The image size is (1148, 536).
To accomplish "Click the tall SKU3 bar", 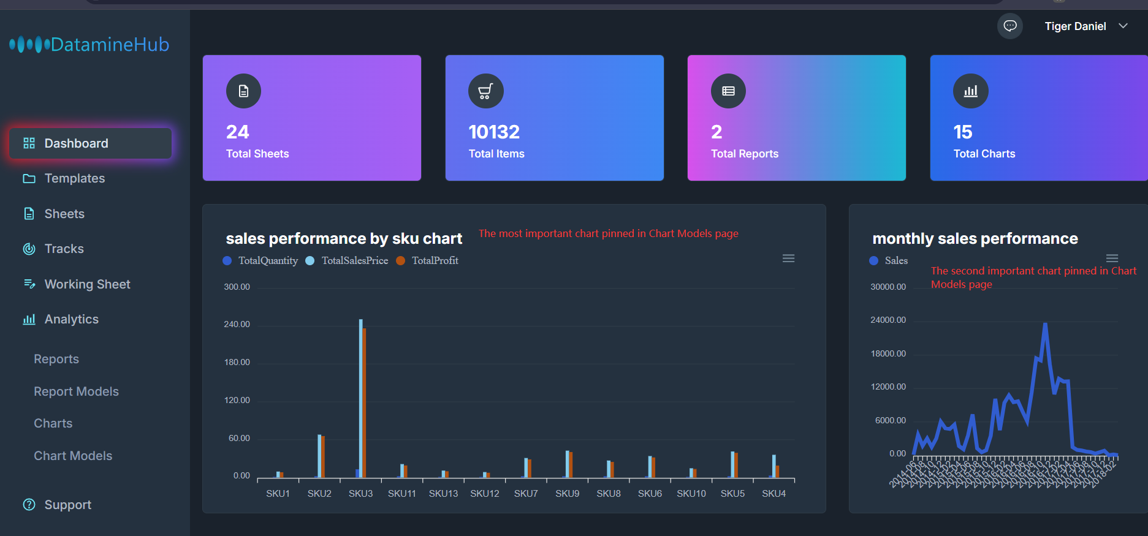I will [x=362, y=398].
